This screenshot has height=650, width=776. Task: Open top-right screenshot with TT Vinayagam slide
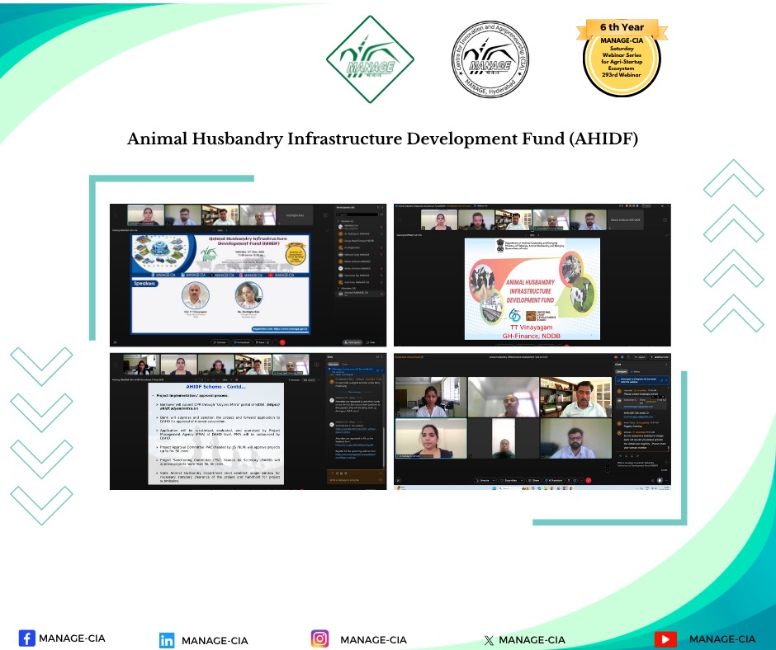pos(532,275)
